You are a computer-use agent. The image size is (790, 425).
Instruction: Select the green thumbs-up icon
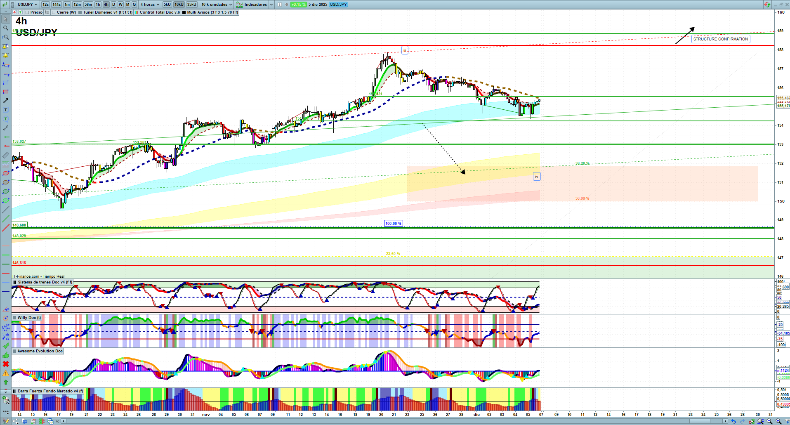(x=6, y=355)
